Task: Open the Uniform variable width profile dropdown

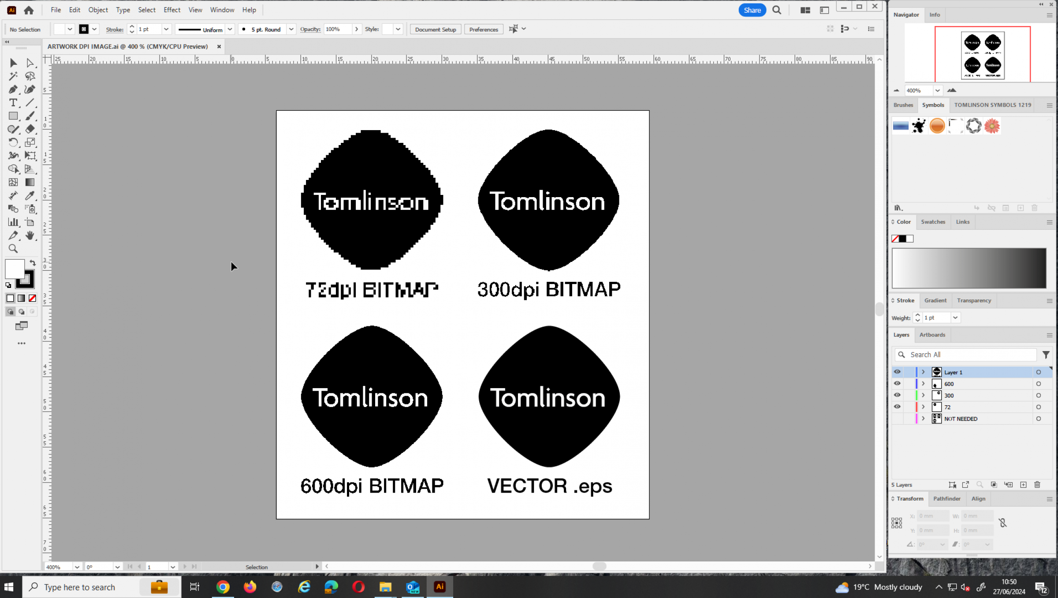Action: (230, 29)
